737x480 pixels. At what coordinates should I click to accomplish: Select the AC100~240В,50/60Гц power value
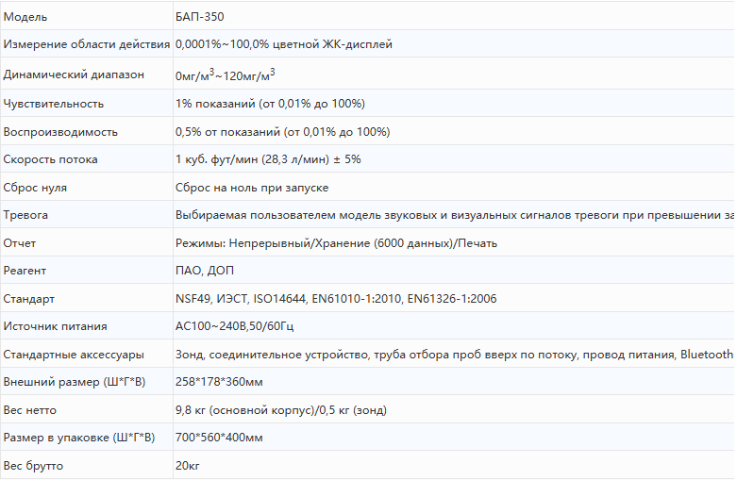pyautogui.click(x=233, y=326)
